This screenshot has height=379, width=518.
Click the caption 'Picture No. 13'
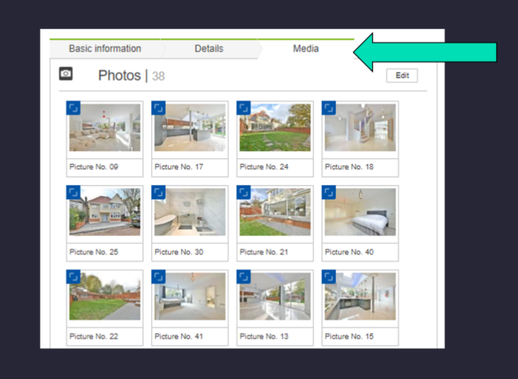[x=264, y=337]
